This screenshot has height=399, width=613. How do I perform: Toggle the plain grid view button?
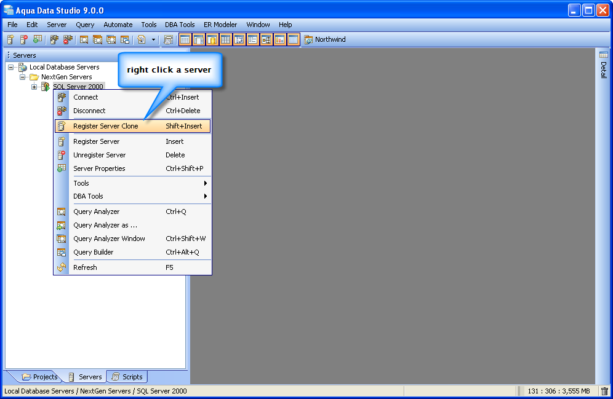click(226, 39)
